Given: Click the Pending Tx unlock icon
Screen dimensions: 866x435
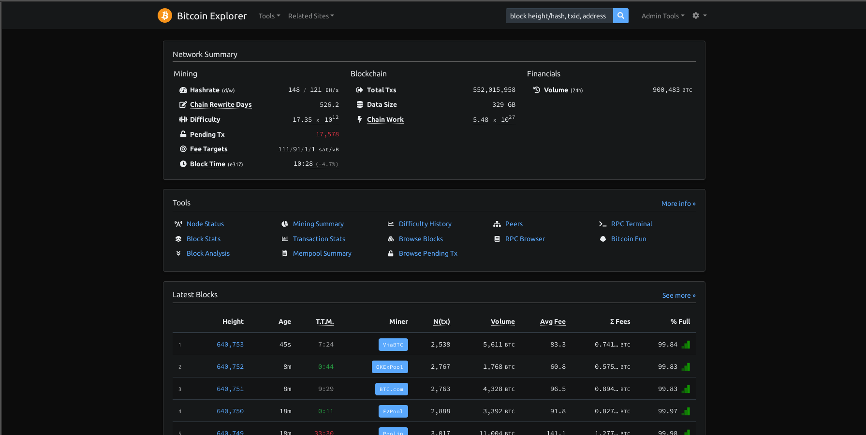Looking at the screenshot, I should pos(183,134).
